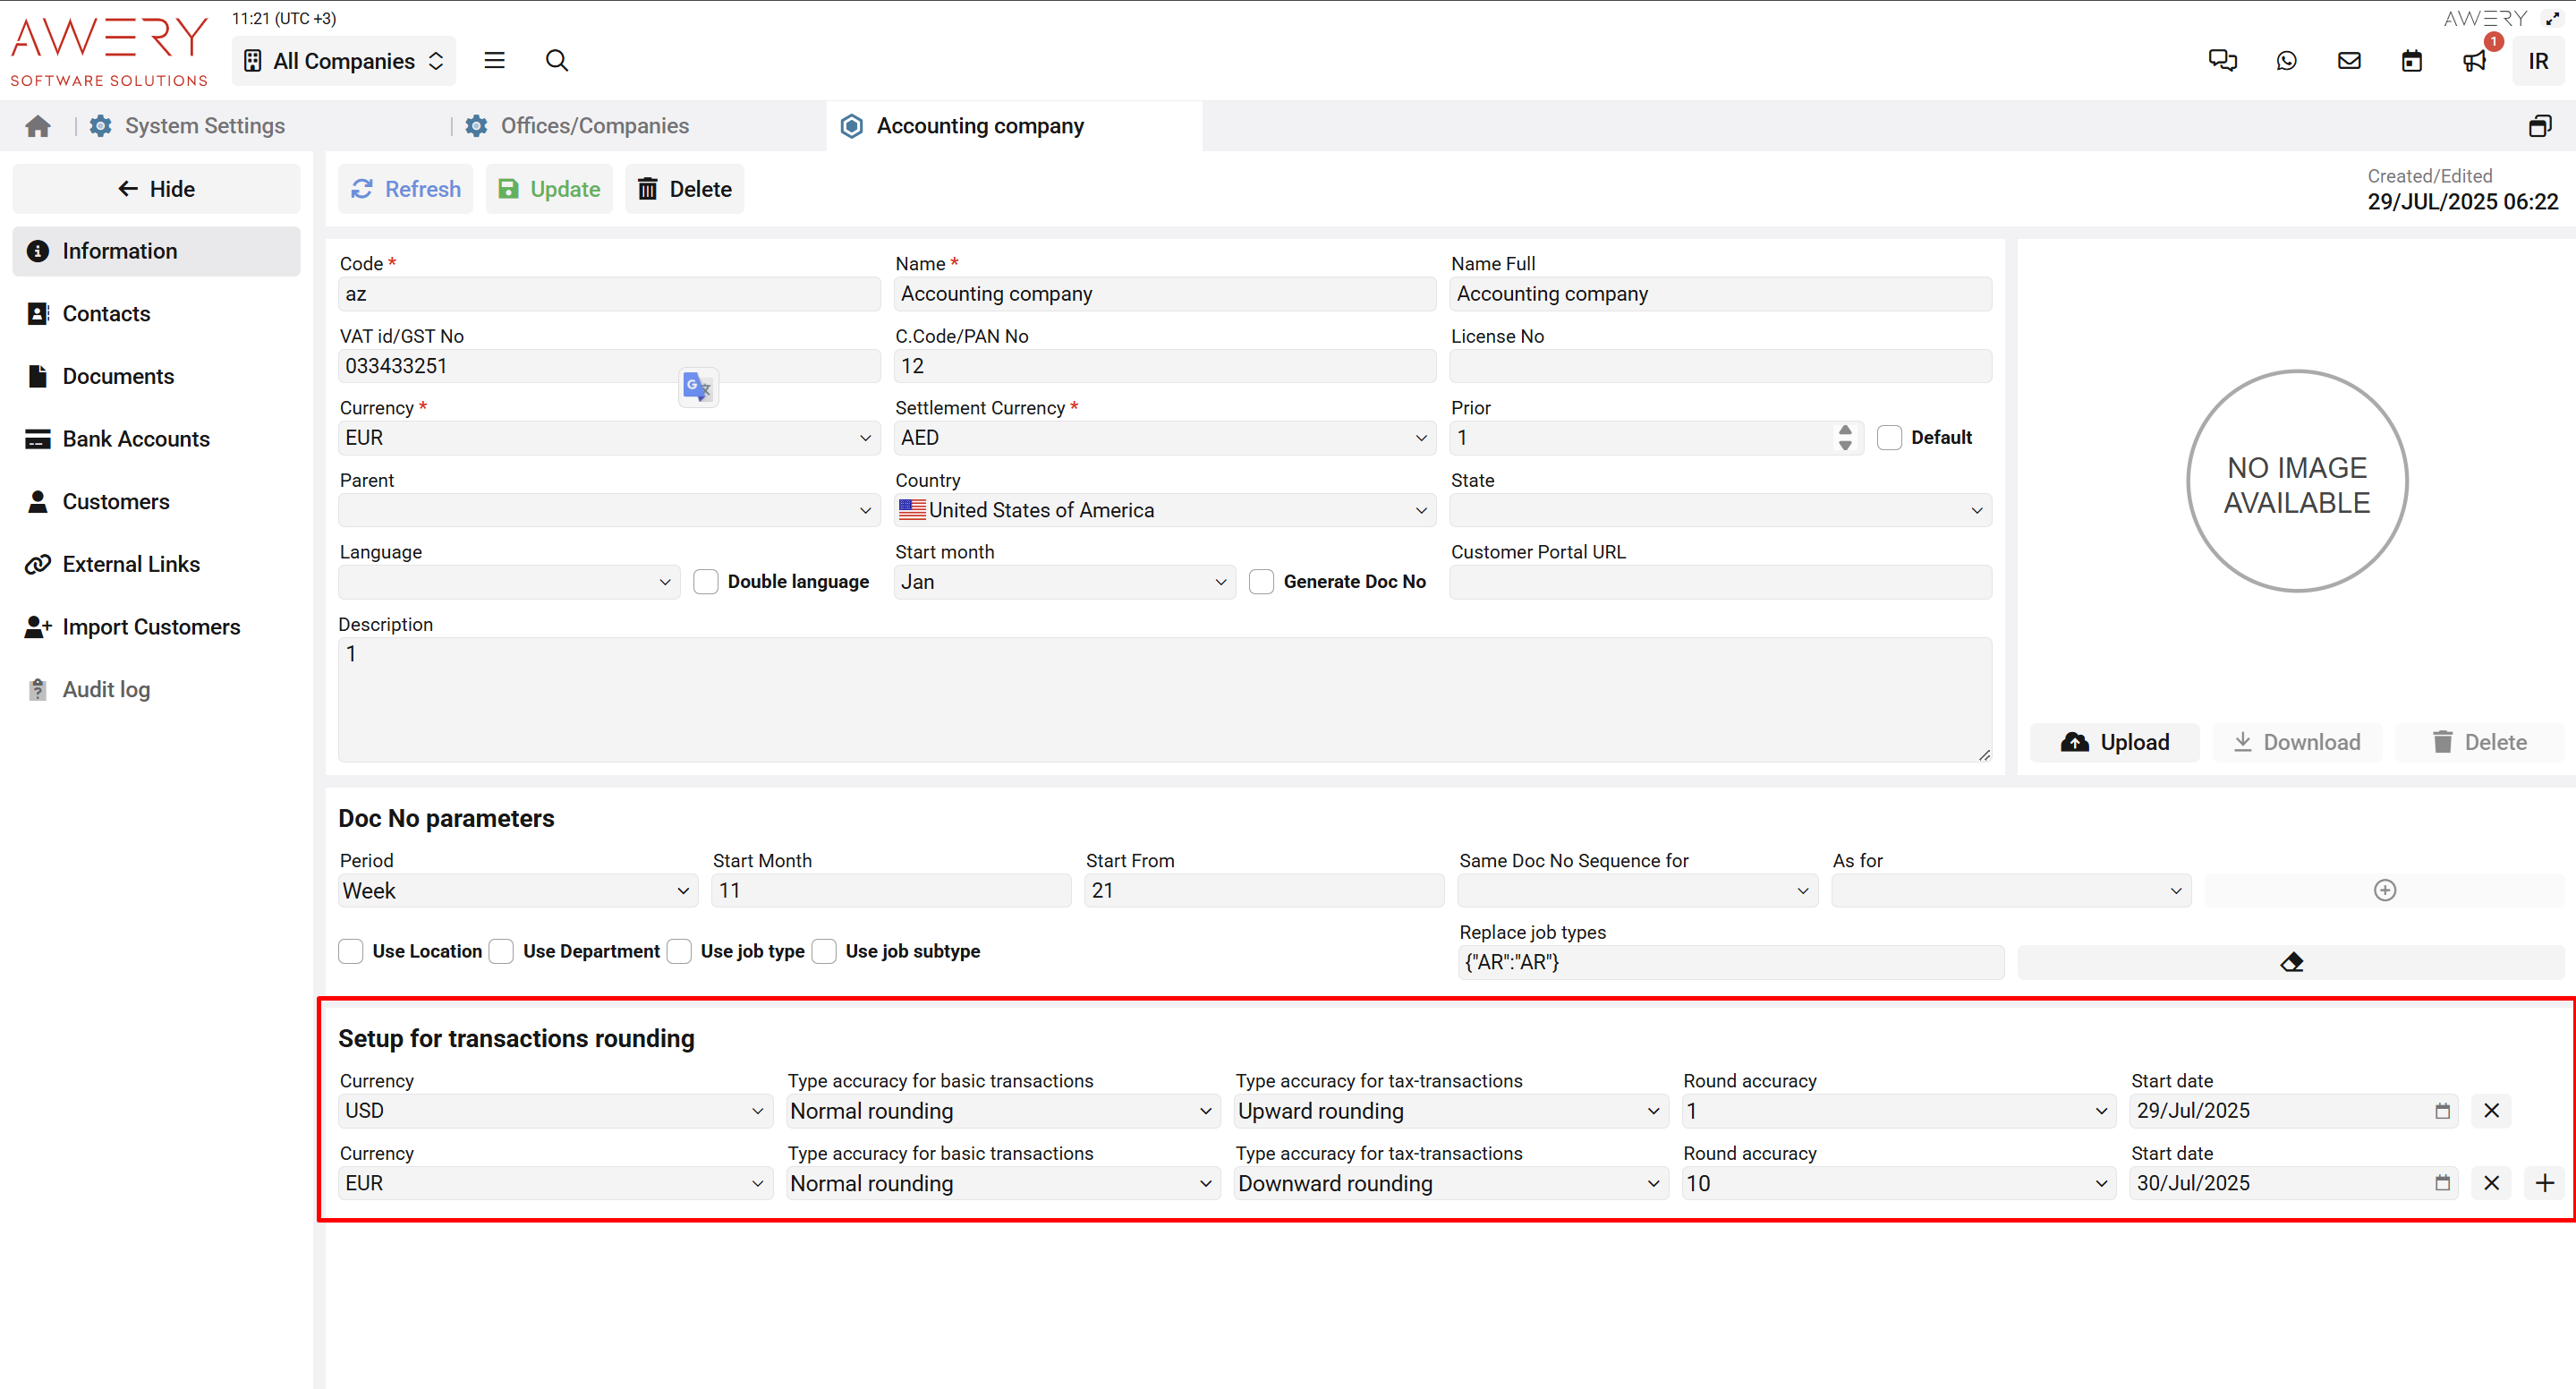Open the As for dropdown

(2011, 890)
